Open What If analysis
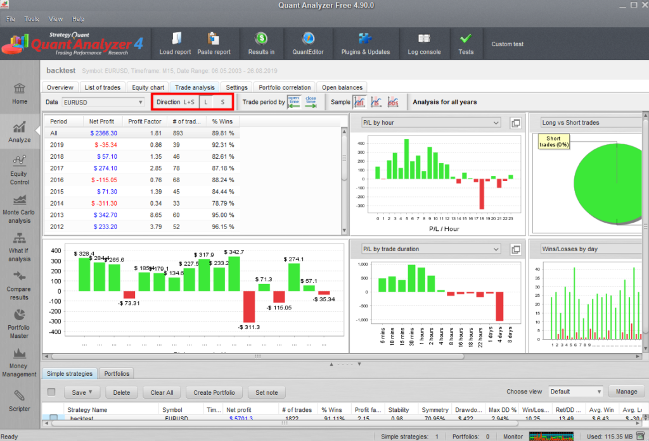Image resolution: width=649 pixels, height=441 pixels. coord(20,247)
